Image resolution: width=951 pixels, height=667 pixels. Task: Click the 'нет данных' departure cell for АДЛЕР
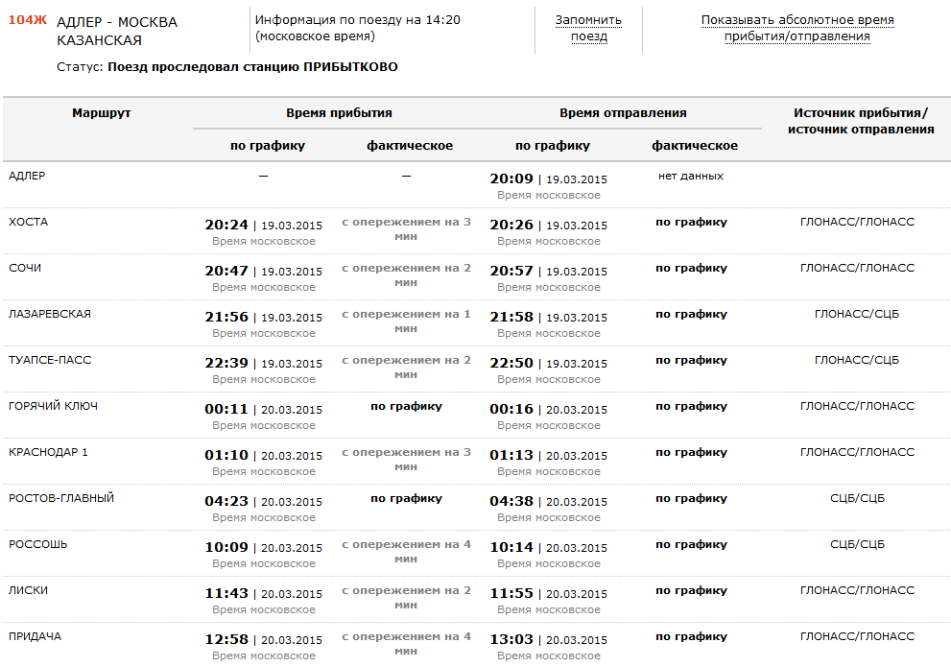tap(691, 176)
